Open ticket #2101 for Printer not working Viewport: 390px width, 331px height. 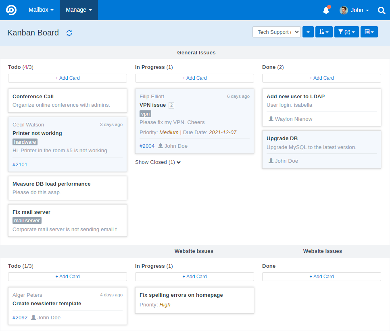point(20,164)
